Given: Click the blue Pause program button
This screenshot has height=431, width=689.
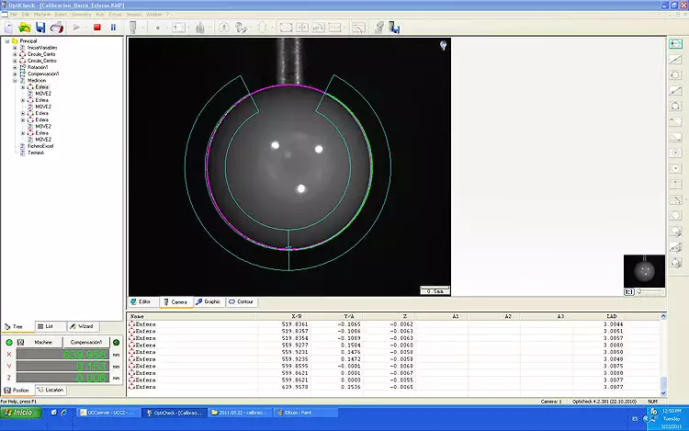Looking at the screenshot, I should [113, 28].
